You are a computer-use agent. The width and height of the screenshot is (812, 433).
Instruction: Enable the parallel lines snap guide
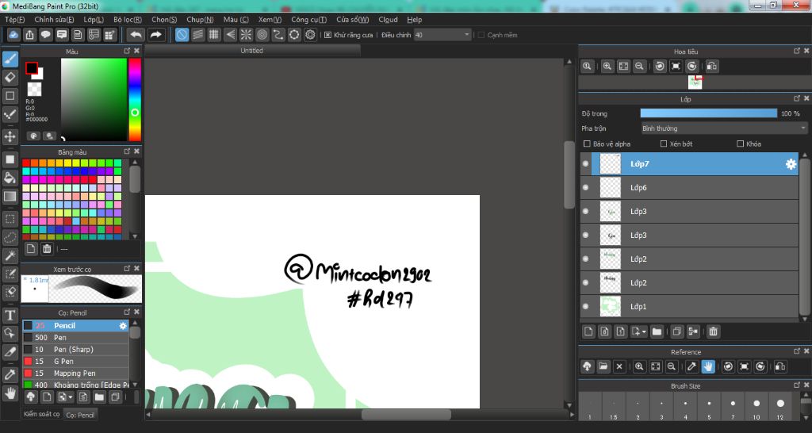(x=197, y=35)
